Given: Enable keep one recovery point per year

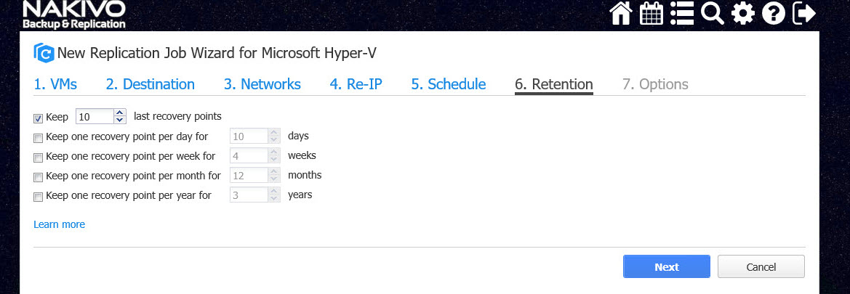Looking at the screenshot, I should 38,196.
